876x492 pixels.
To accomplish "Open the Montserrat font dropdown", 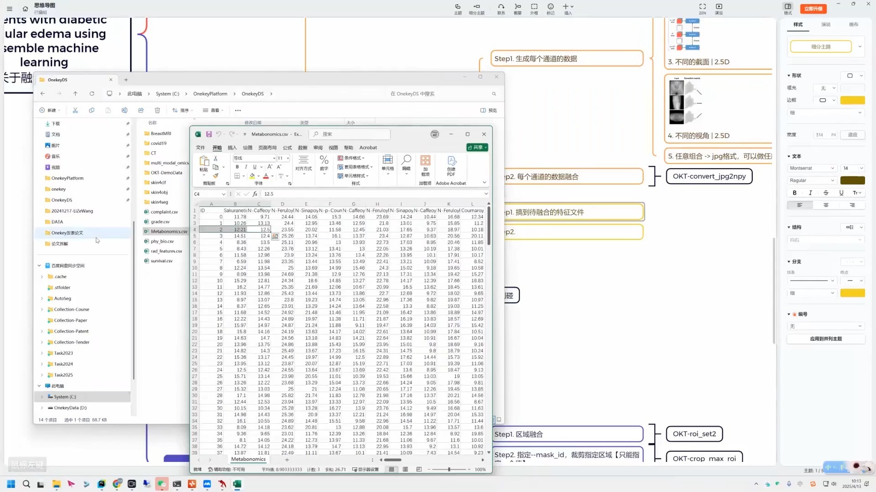I will pos(812,168).
